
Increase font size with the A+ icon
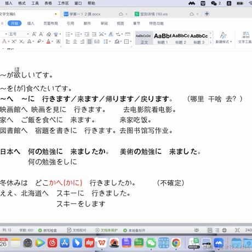34,34
